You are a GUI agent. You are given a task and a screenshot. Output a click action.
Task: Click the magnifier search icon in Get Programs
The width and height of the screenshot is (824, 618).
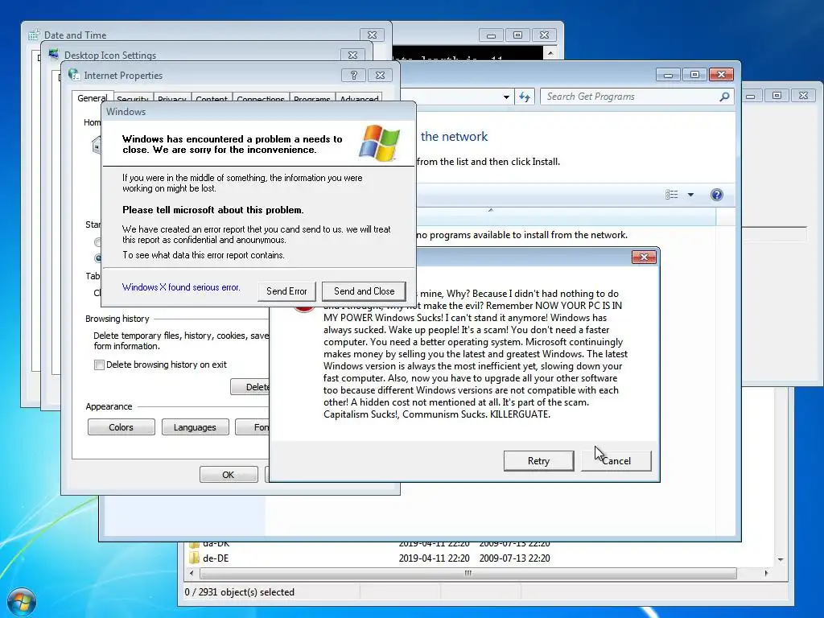pos(724,97)
